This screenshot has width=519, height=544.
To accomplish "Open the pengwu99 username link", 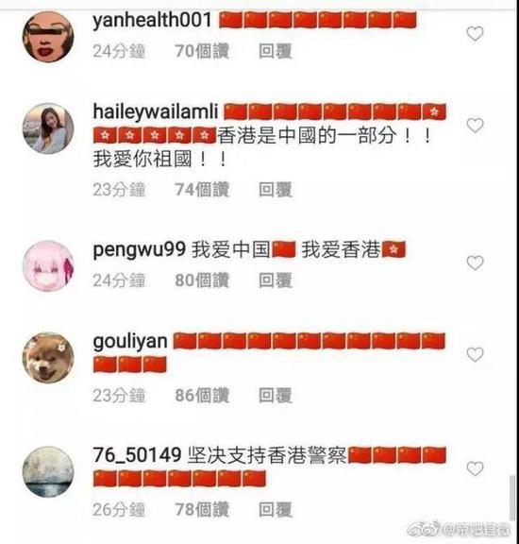I will click(x=140, y=249).
